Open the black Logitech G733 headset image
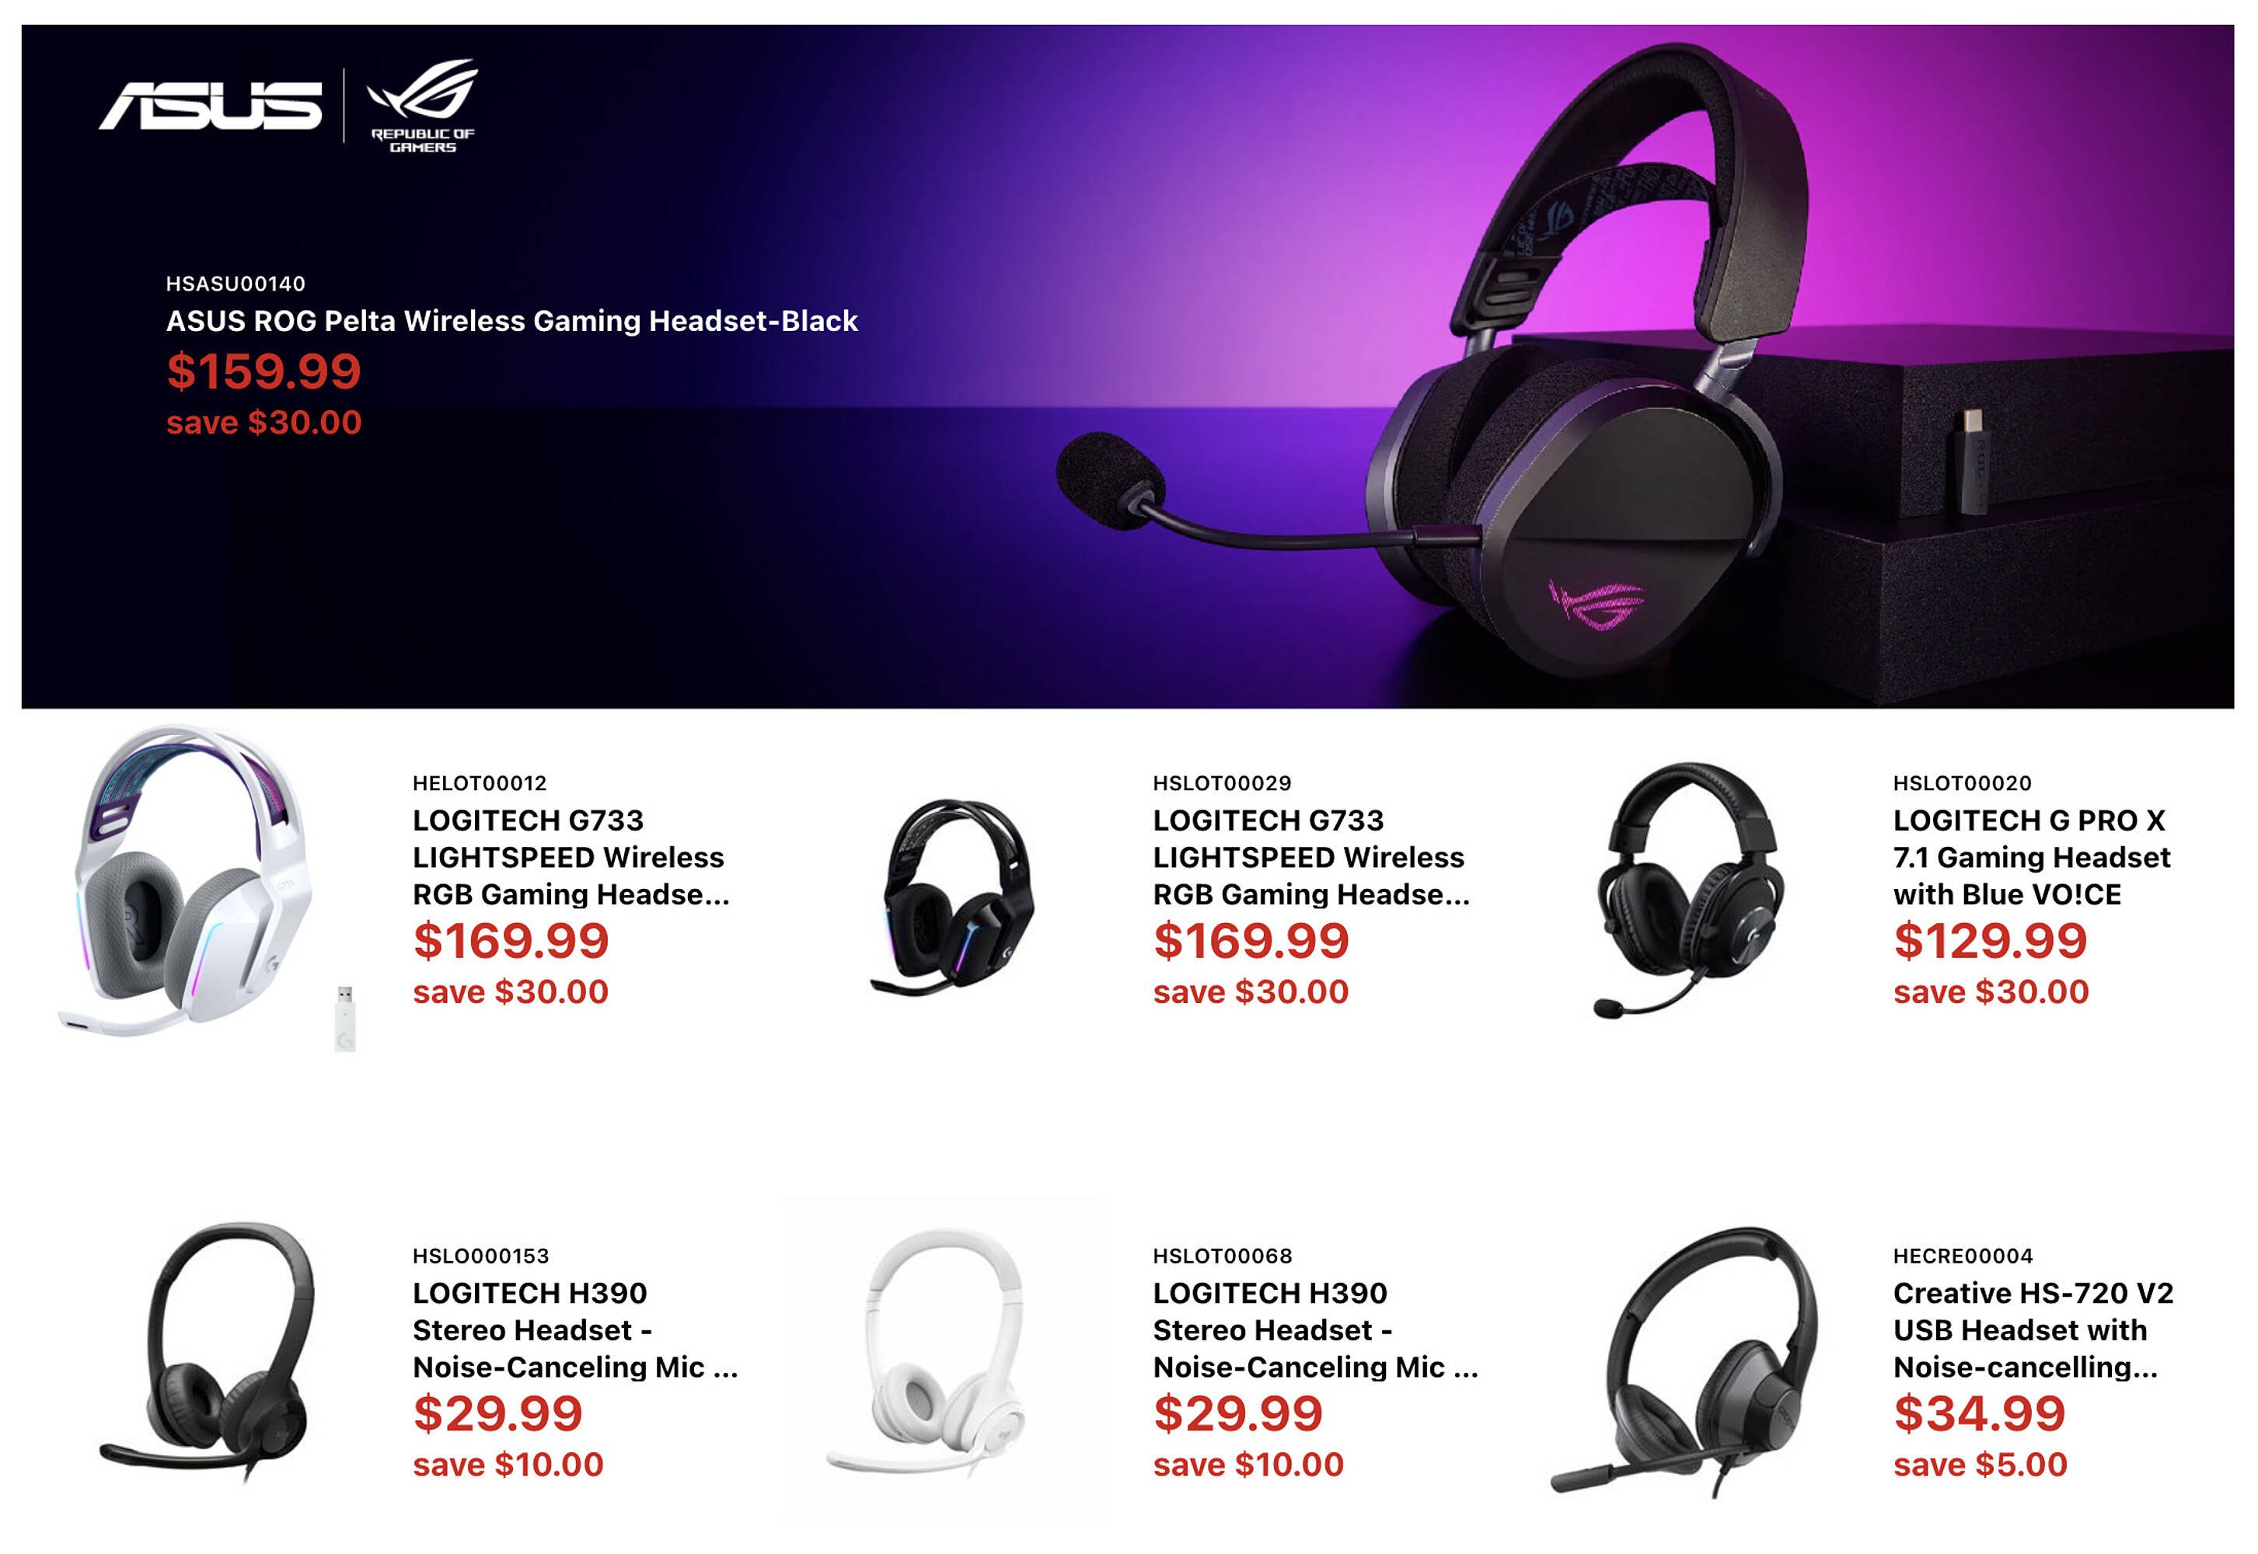 (x=951, y=897)
